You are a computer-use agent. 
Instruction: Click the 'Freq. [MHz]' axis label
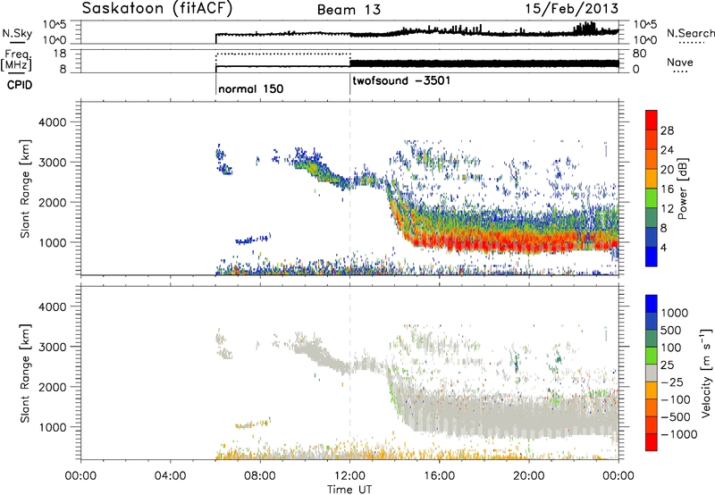(x=17, y=60)
